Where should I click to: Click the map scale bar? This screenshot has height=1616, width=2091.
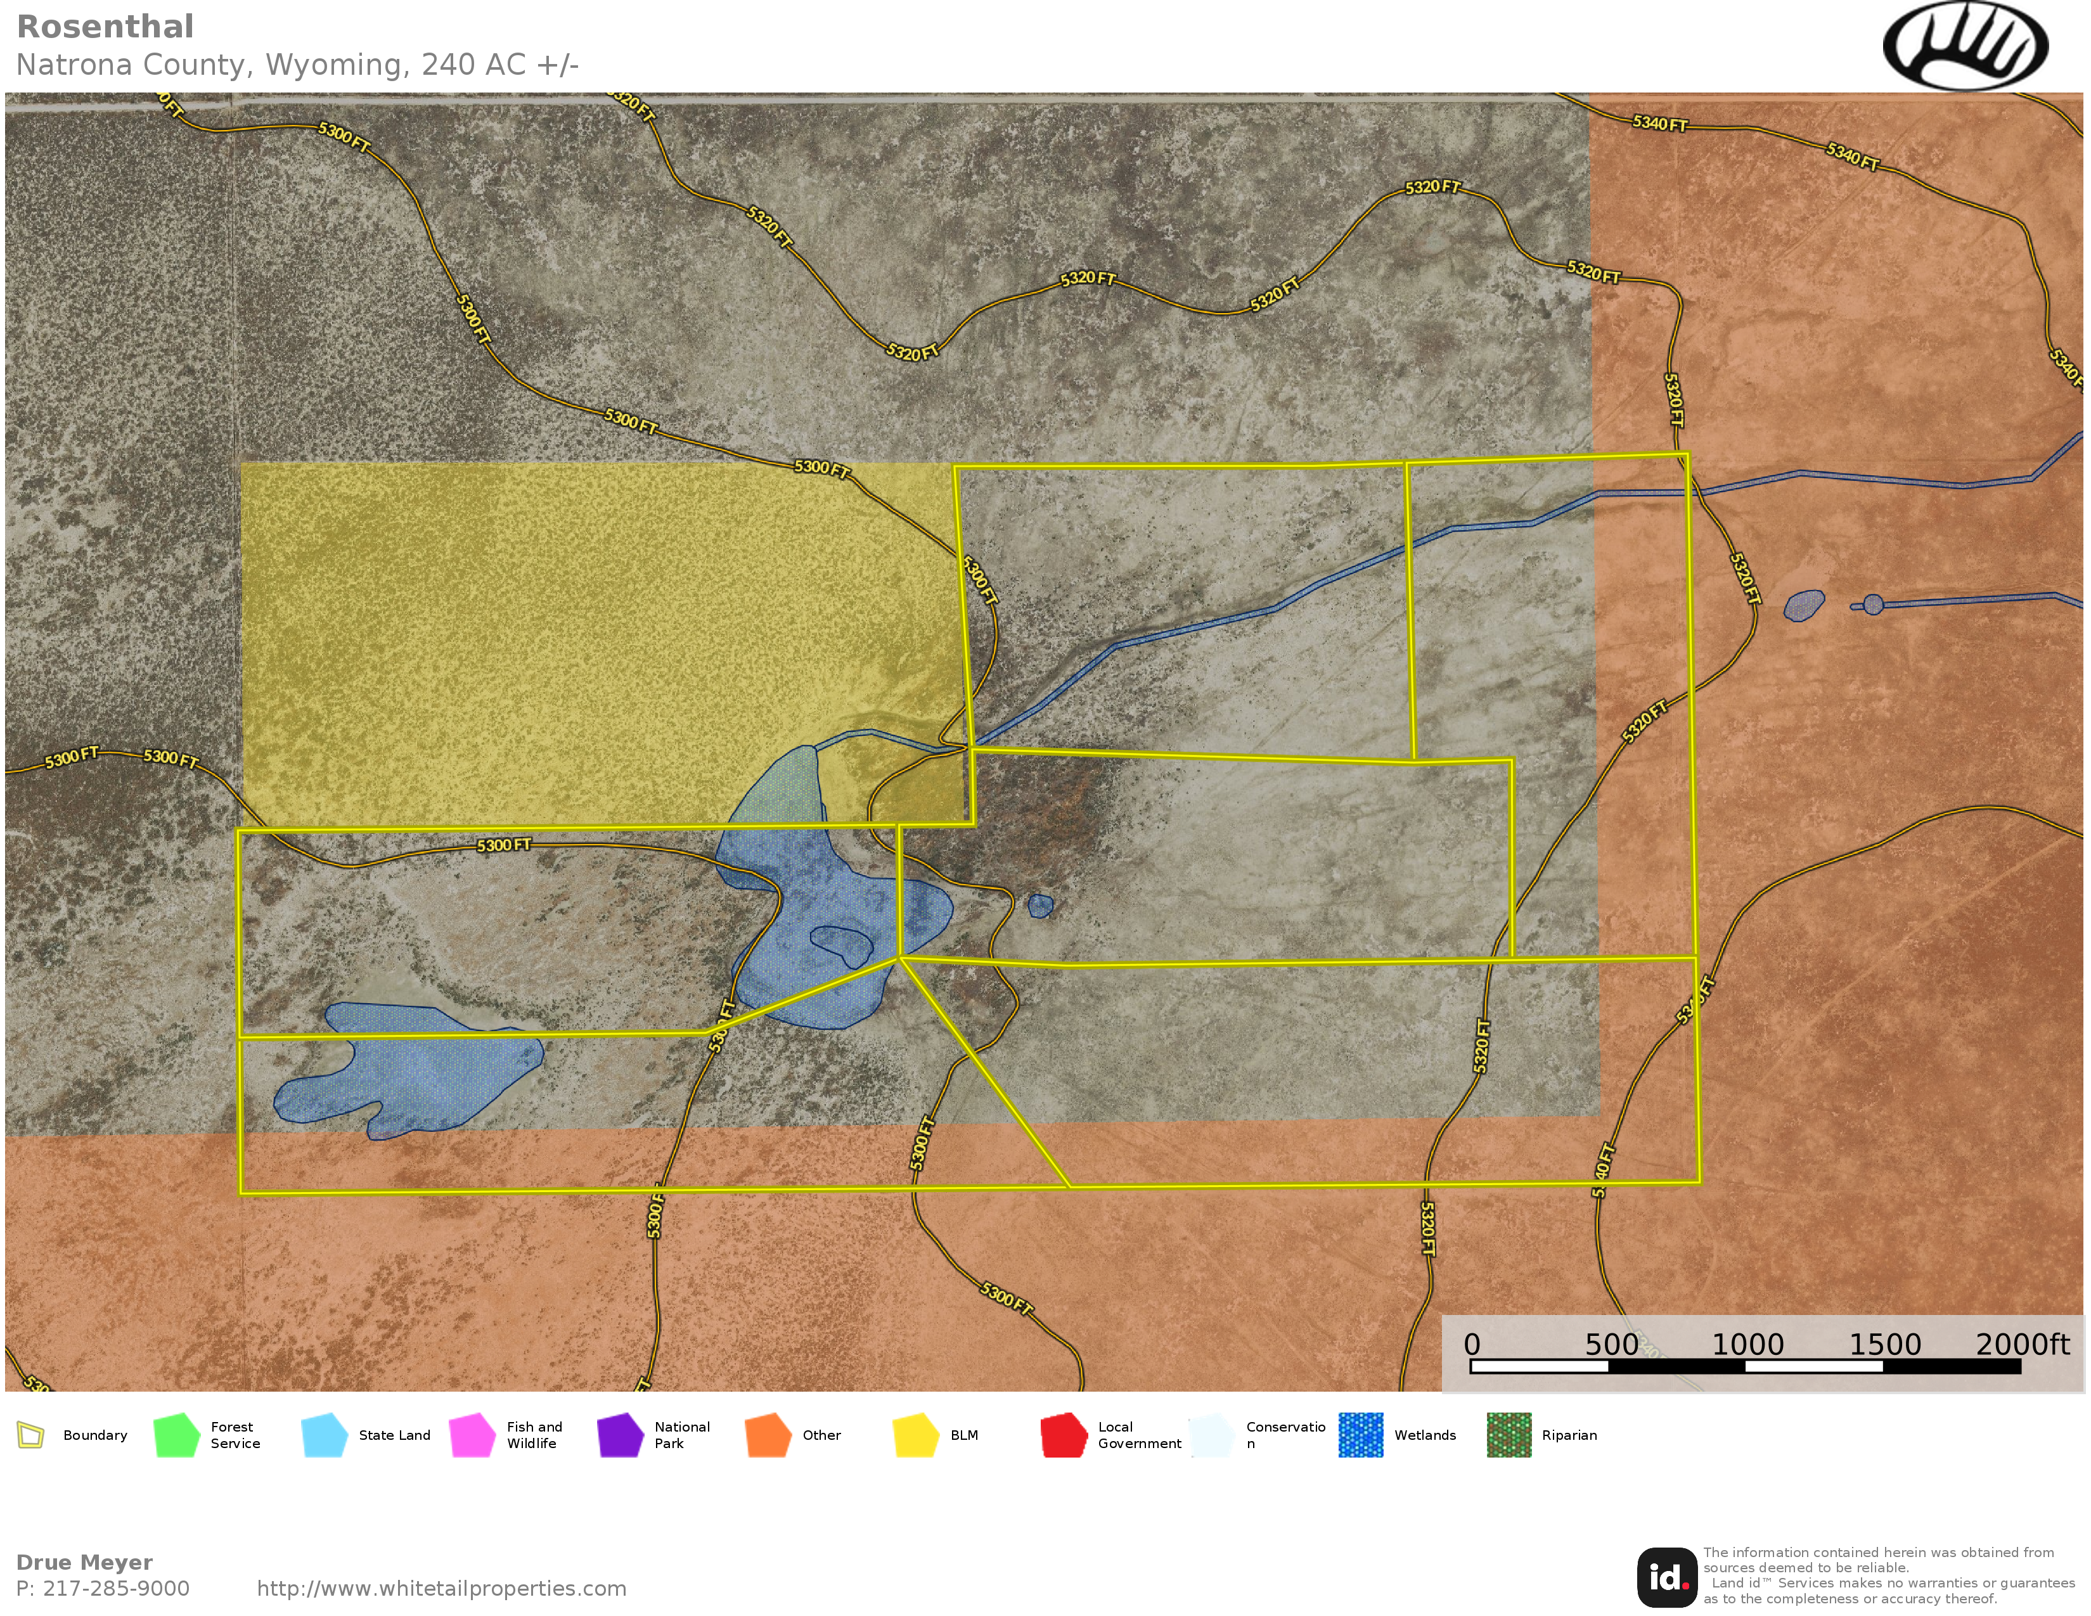[x=1746, y=1367]
